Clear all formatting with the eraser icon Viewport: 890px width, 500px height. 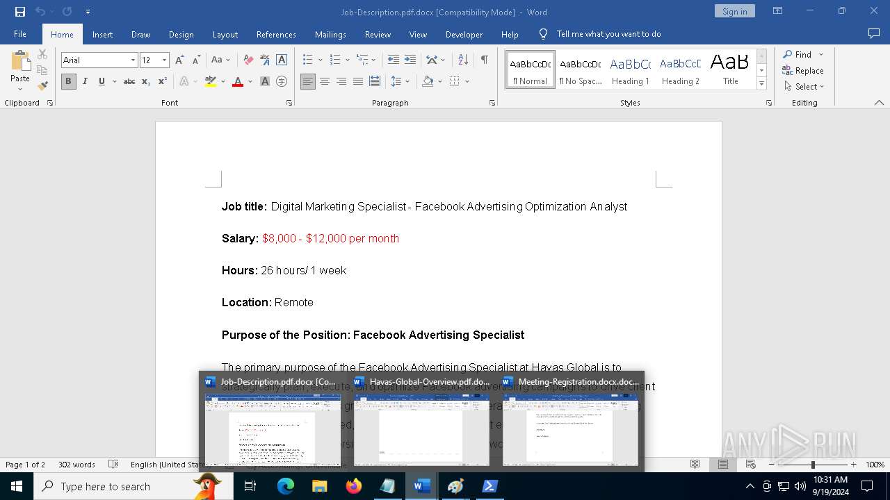(x=248, y=60)
